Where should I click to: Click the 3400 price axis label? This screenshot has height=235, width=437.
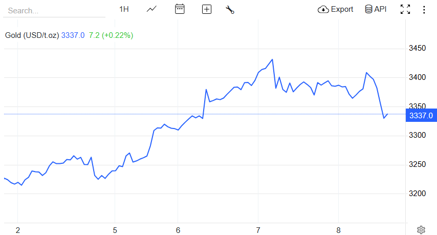click(418, 77)
